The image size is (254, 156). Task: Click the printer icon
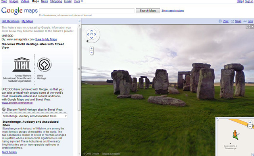(x=220, y=21)
